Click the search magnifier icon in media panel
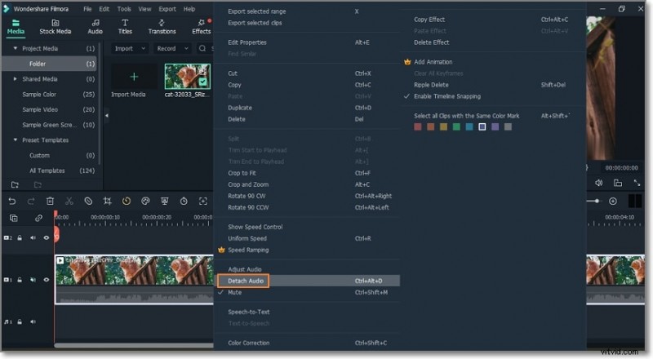The width and height of the screenshot is (653, 359). (x=202, y=48)
